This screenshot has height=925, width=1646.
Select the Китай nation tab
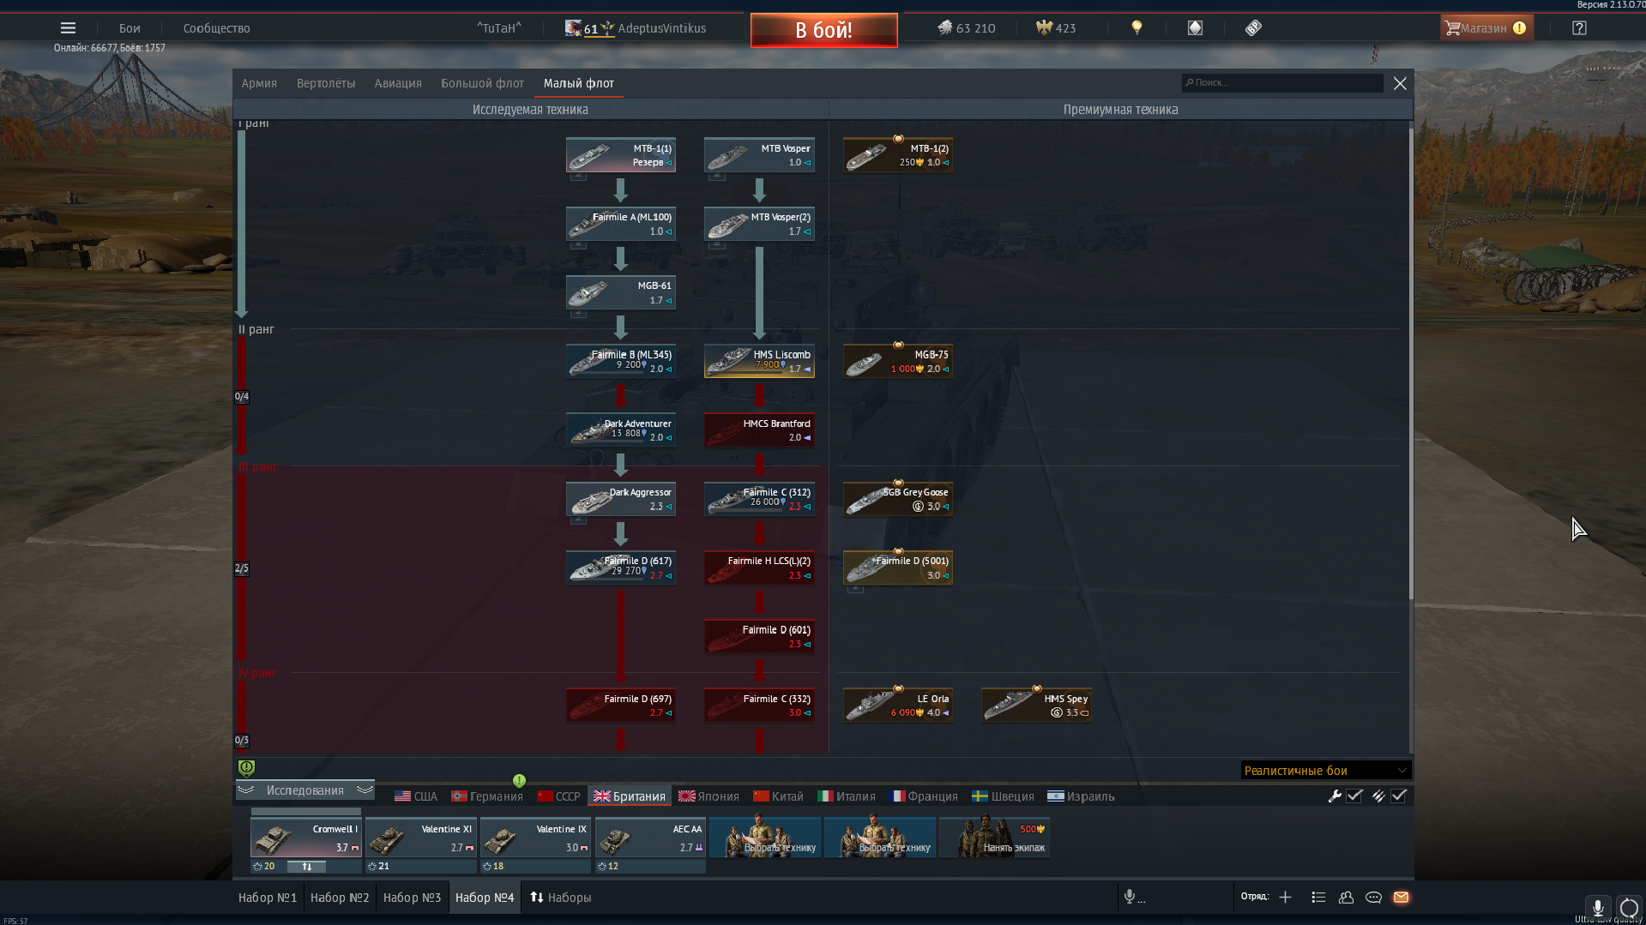point(778,796)
